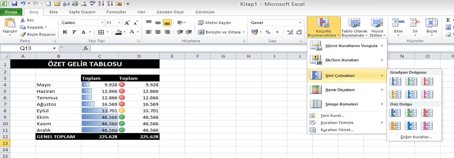Screen dimensions: 454x158
Task: Apply percent style format
Action: coord(268,32)
